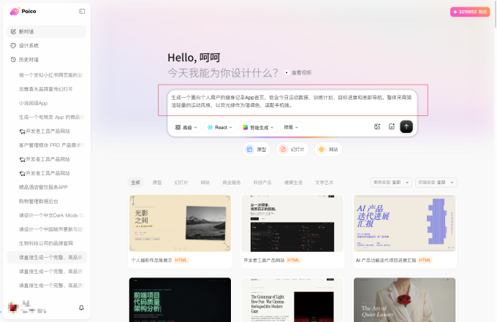
Task: Select the 文学艺术 gallery tab
Action: click(x=324, y=183)
